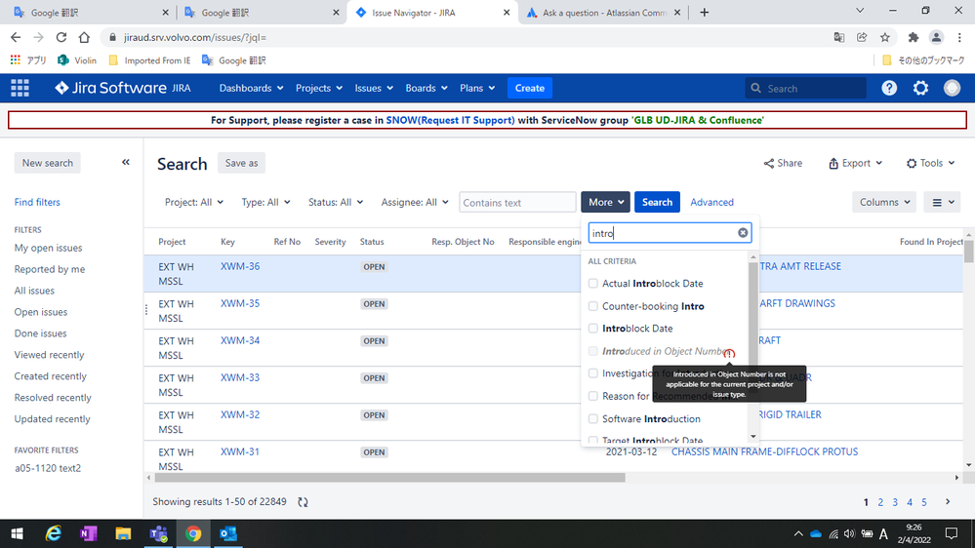Open the Plans menu

[477, 88]
